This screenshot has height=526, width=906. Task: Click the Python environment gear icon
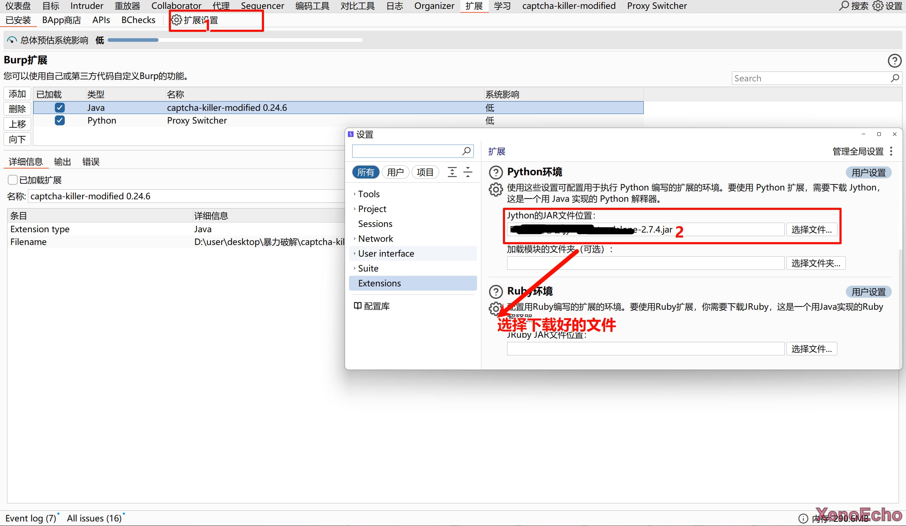coord(496,189)
